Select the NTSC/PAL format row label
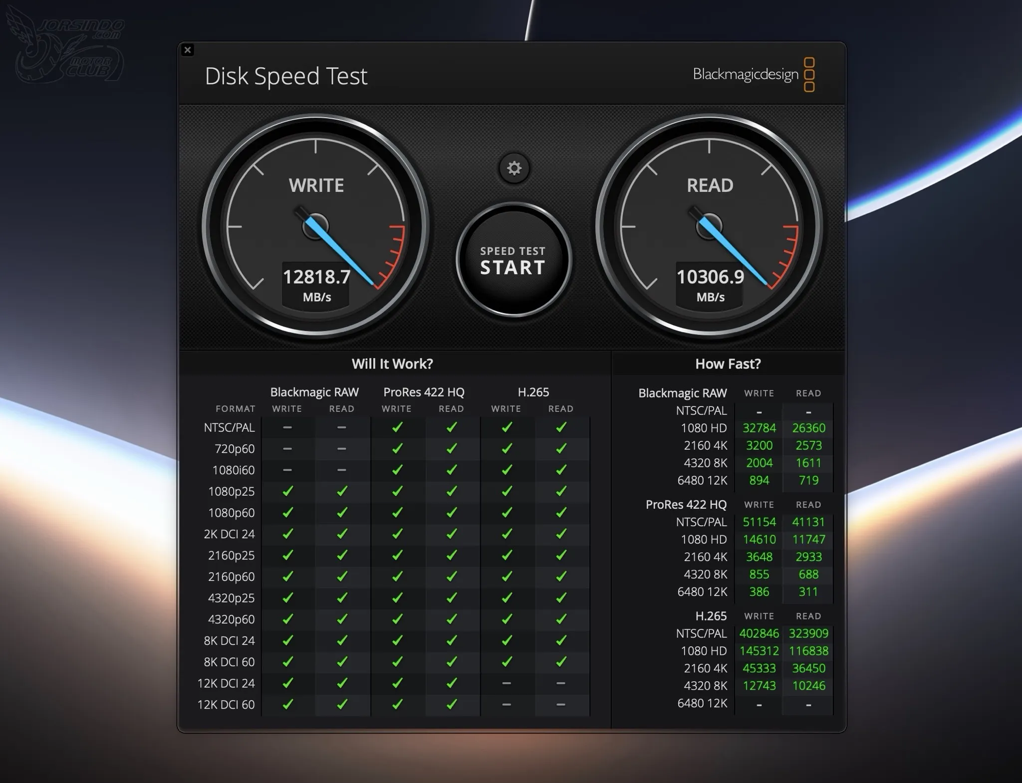The height and width of the screenshot is (783, 1022). 229,427
